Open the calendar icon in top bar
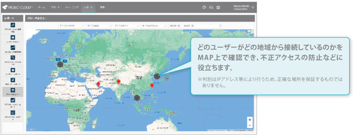This screenshot has height=137, width=353. [218, 7]
